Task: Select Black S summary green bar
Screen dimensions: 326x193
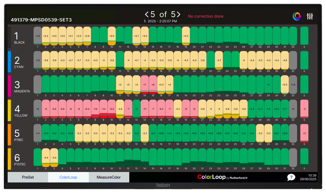Action: (304, 36)
